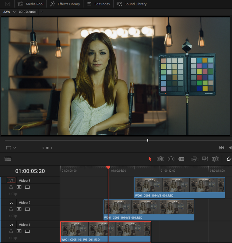Open the Edit Index panel
The width and height of the screenshot is (232, 243).
pyautogui.click(x=98, y=4)
